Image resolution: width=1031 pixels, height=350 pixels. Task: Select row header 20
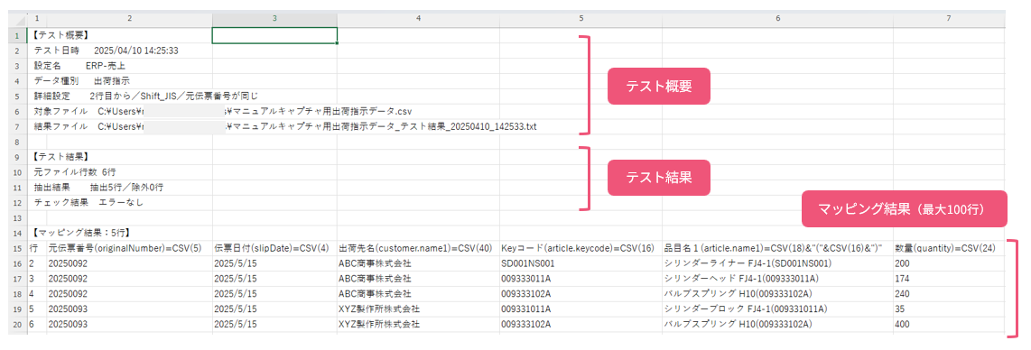tap(18, 324)
